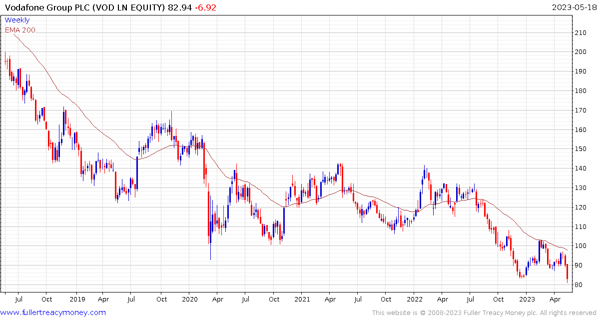Click the 2023 year label on time axis
The image size is (597, 320).
527,299
